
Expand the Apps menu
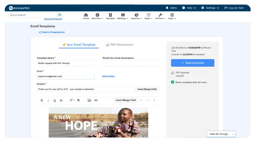pyautogui.click(x=172, y=16)
